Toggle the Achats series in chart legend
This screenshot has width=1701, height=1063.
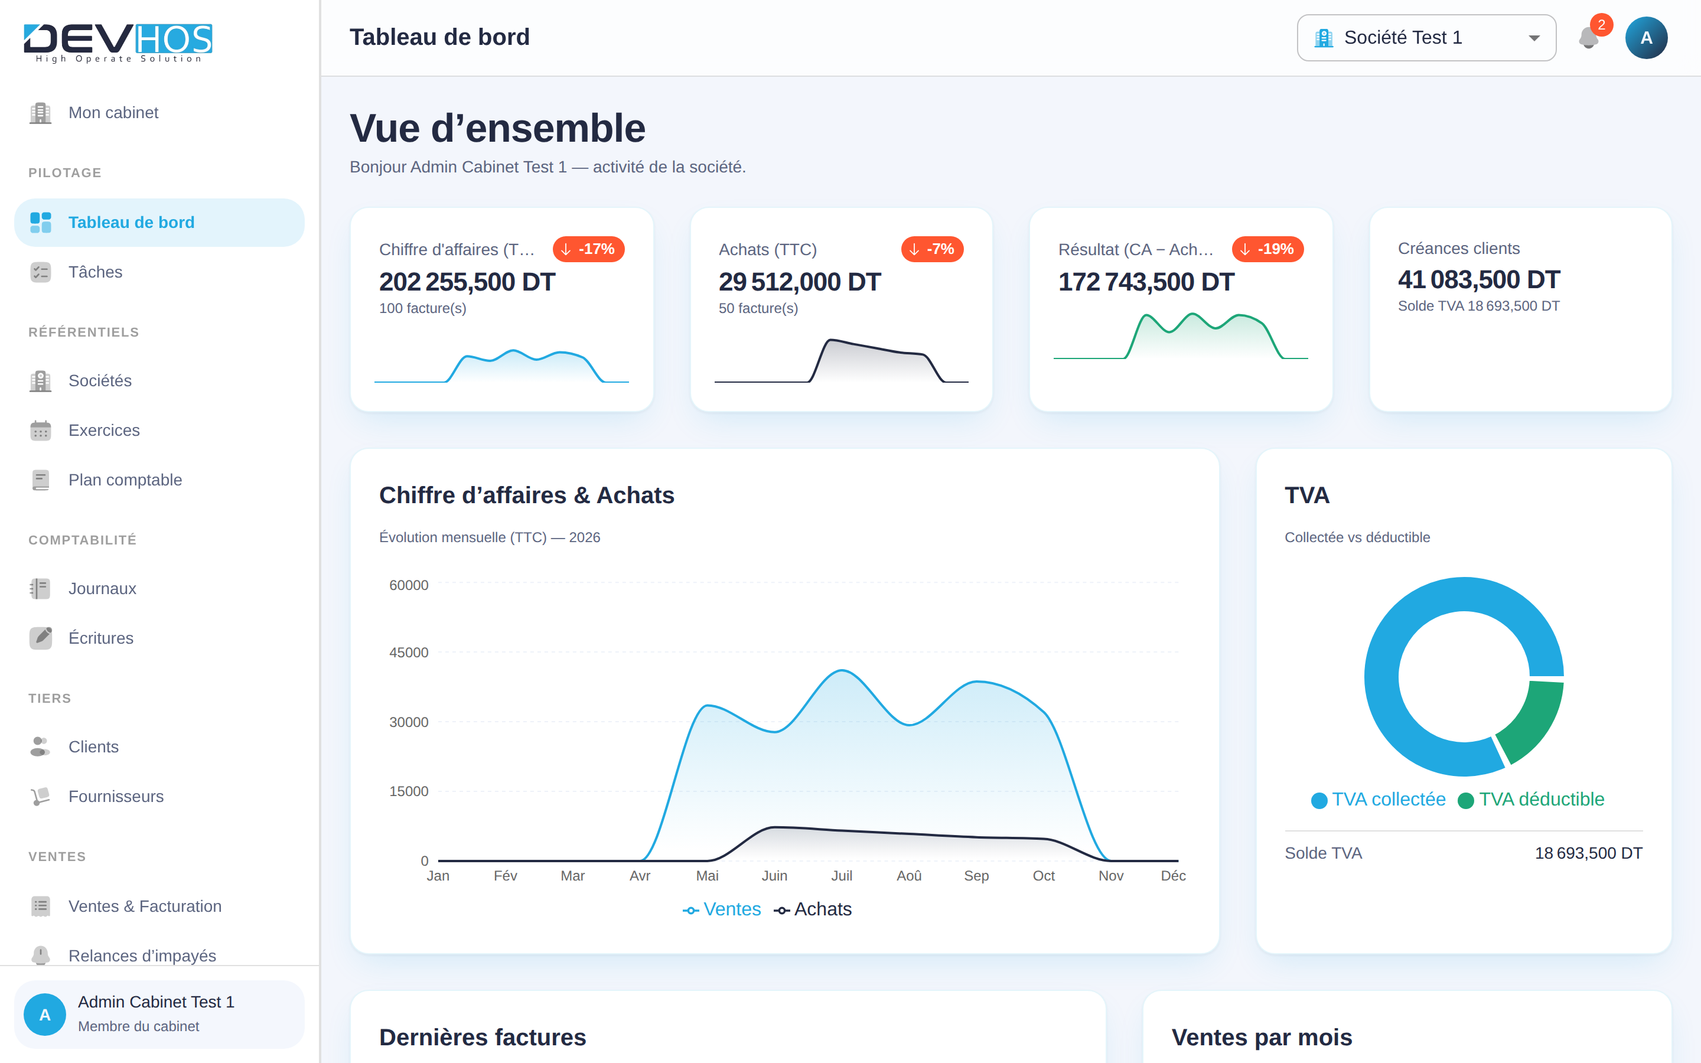(x=813, y=909)
